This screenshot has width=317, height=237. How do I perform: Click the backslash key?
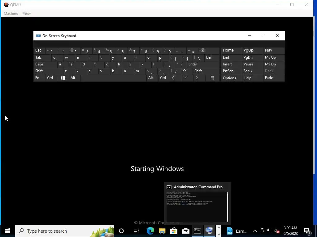(x=198, y=58)
